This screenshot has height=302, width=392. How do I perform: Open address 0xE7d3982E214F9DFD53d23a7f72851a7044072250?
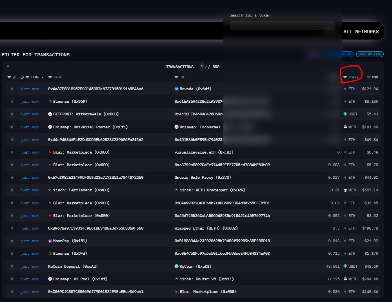[96, 177]
